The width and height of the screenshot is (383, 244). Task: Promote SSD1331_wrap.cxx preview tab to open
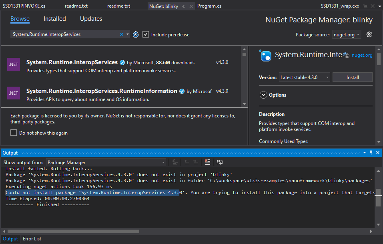365,6
